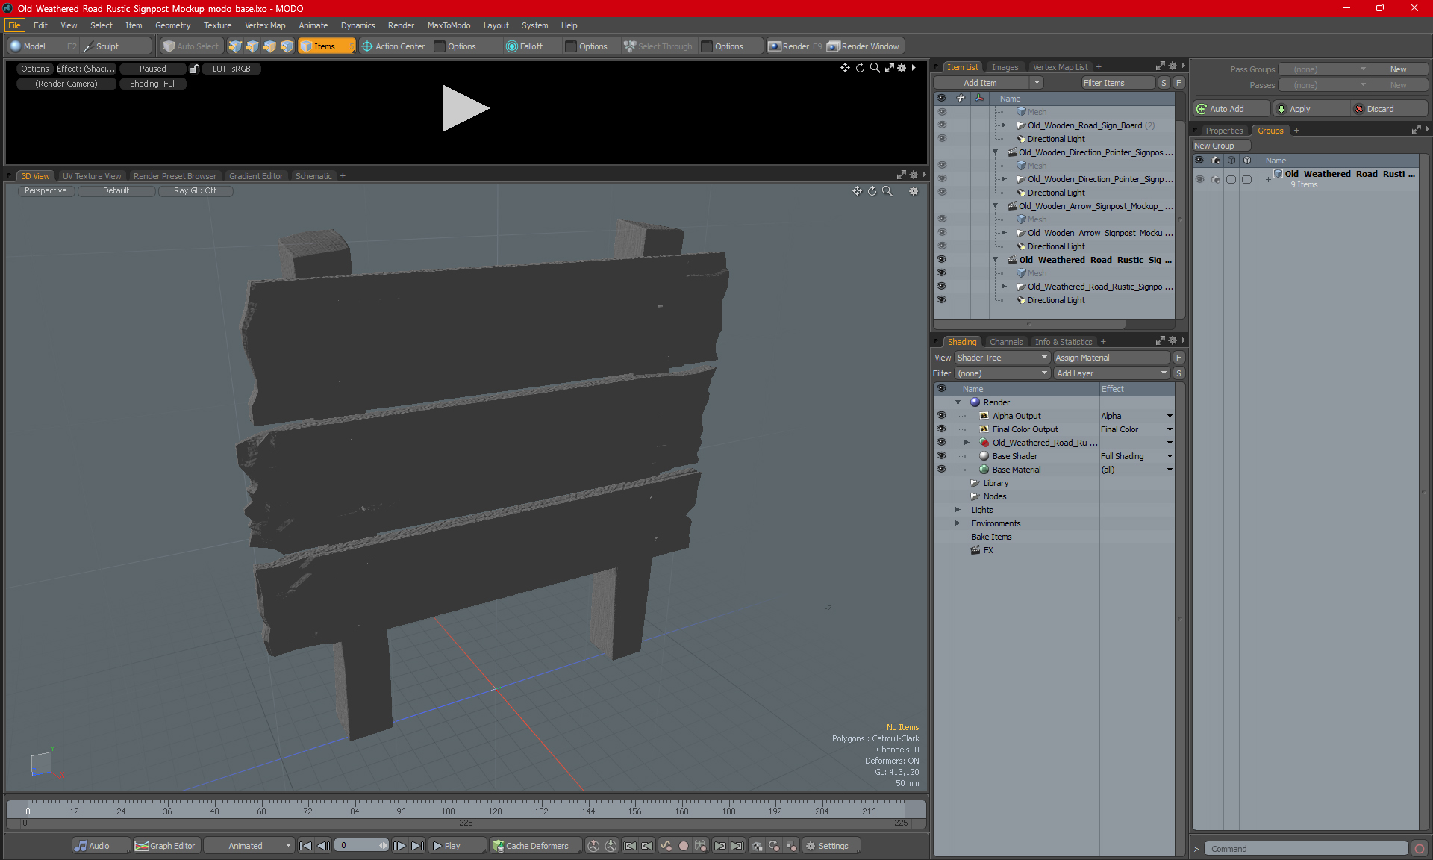1433x860 pixels.
Task: Switch to UV Texture View tab
Action: tap(92, 176)
